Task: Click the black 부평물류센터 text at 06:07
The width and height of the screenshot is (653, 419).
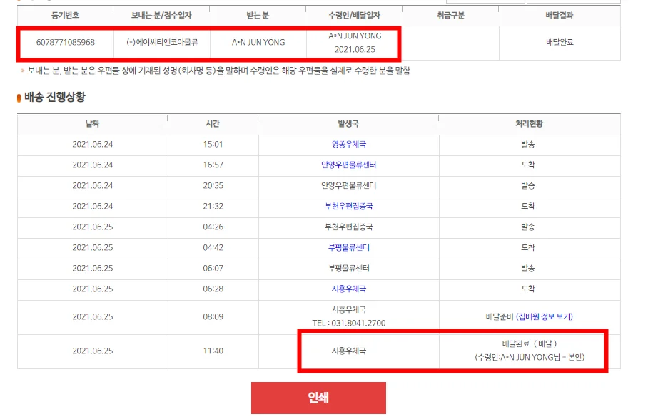Action: coord(348,268)
